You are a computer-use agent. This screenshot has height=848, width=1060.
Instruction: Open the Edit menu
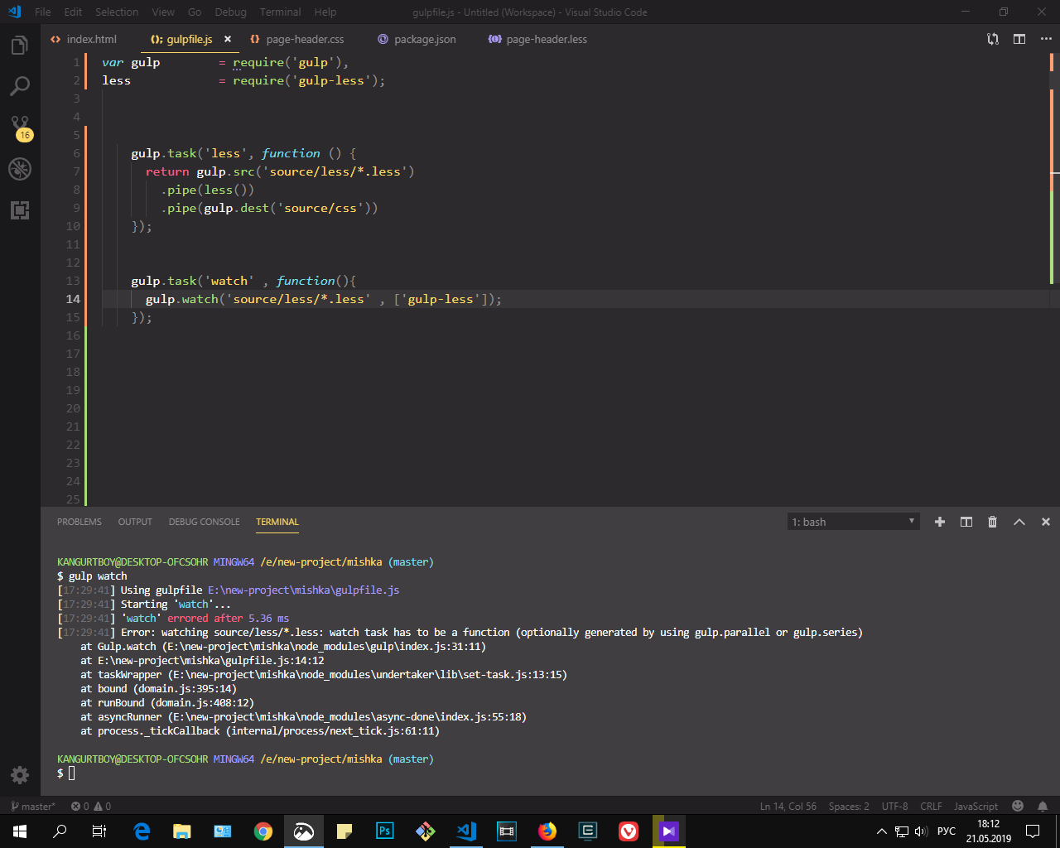pyautogui.click(x=73, y=12)
